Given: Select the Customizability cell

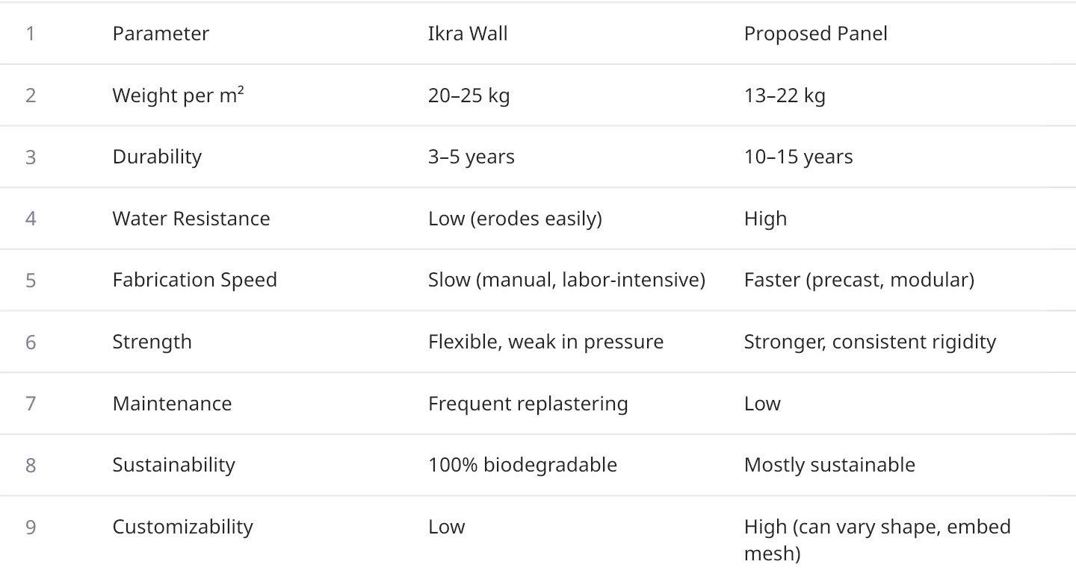Looking at the screenshot, I should 182,527.
